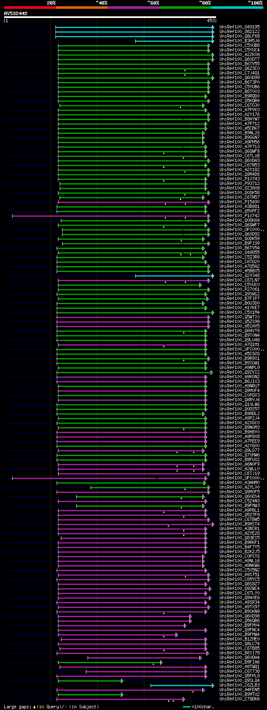267x710 pixels.
Task: Click the white query sequence ruler bar
Action: click(110, 17)
